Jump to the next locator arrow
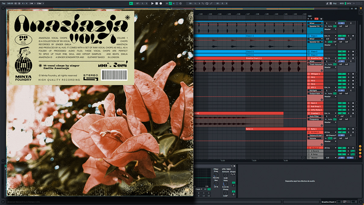Image resolution: width=364 pixels, height=205 pixels. click(312, 19)
